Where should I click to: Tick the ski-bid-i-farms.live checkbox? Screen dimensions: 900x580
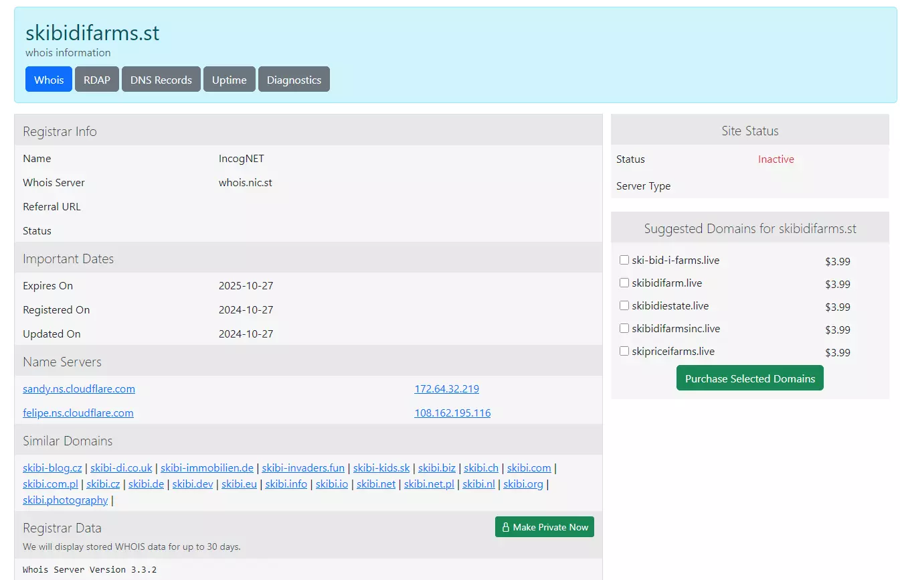(624, 260)
